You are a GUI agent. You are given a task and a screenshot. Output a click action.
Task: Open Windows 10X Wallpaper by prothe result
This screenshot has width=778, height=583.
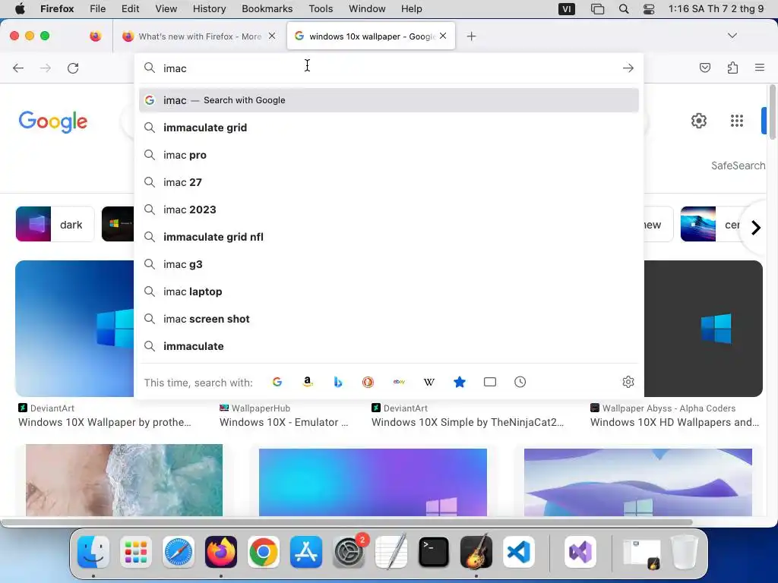105,422
